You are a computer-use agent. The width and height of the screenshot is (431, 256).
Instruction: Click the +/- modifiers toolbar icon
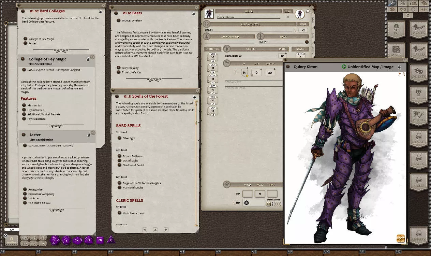[x=423, y=10]
